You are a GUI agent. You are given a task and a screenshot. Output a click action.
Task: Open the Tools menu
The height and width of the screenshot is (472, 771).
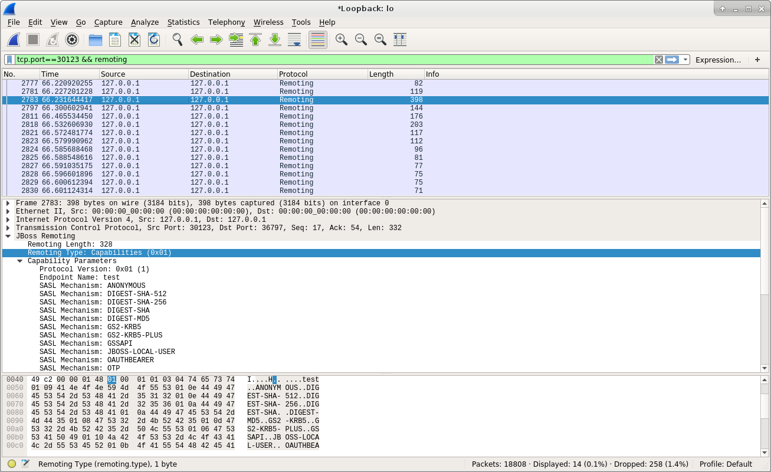[x=301, y=22]
